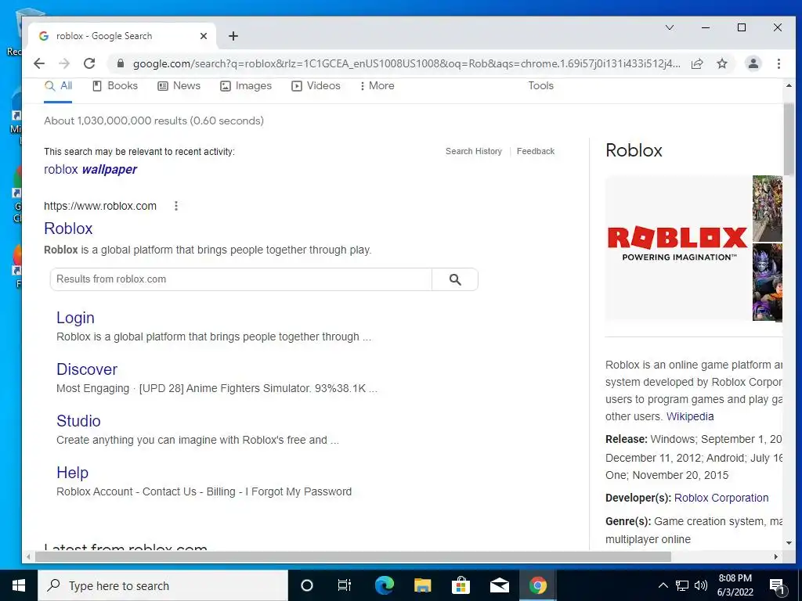802x601 pixels.
Task: Click the horizontal scrollbar thumb
Action: point(353,556)
